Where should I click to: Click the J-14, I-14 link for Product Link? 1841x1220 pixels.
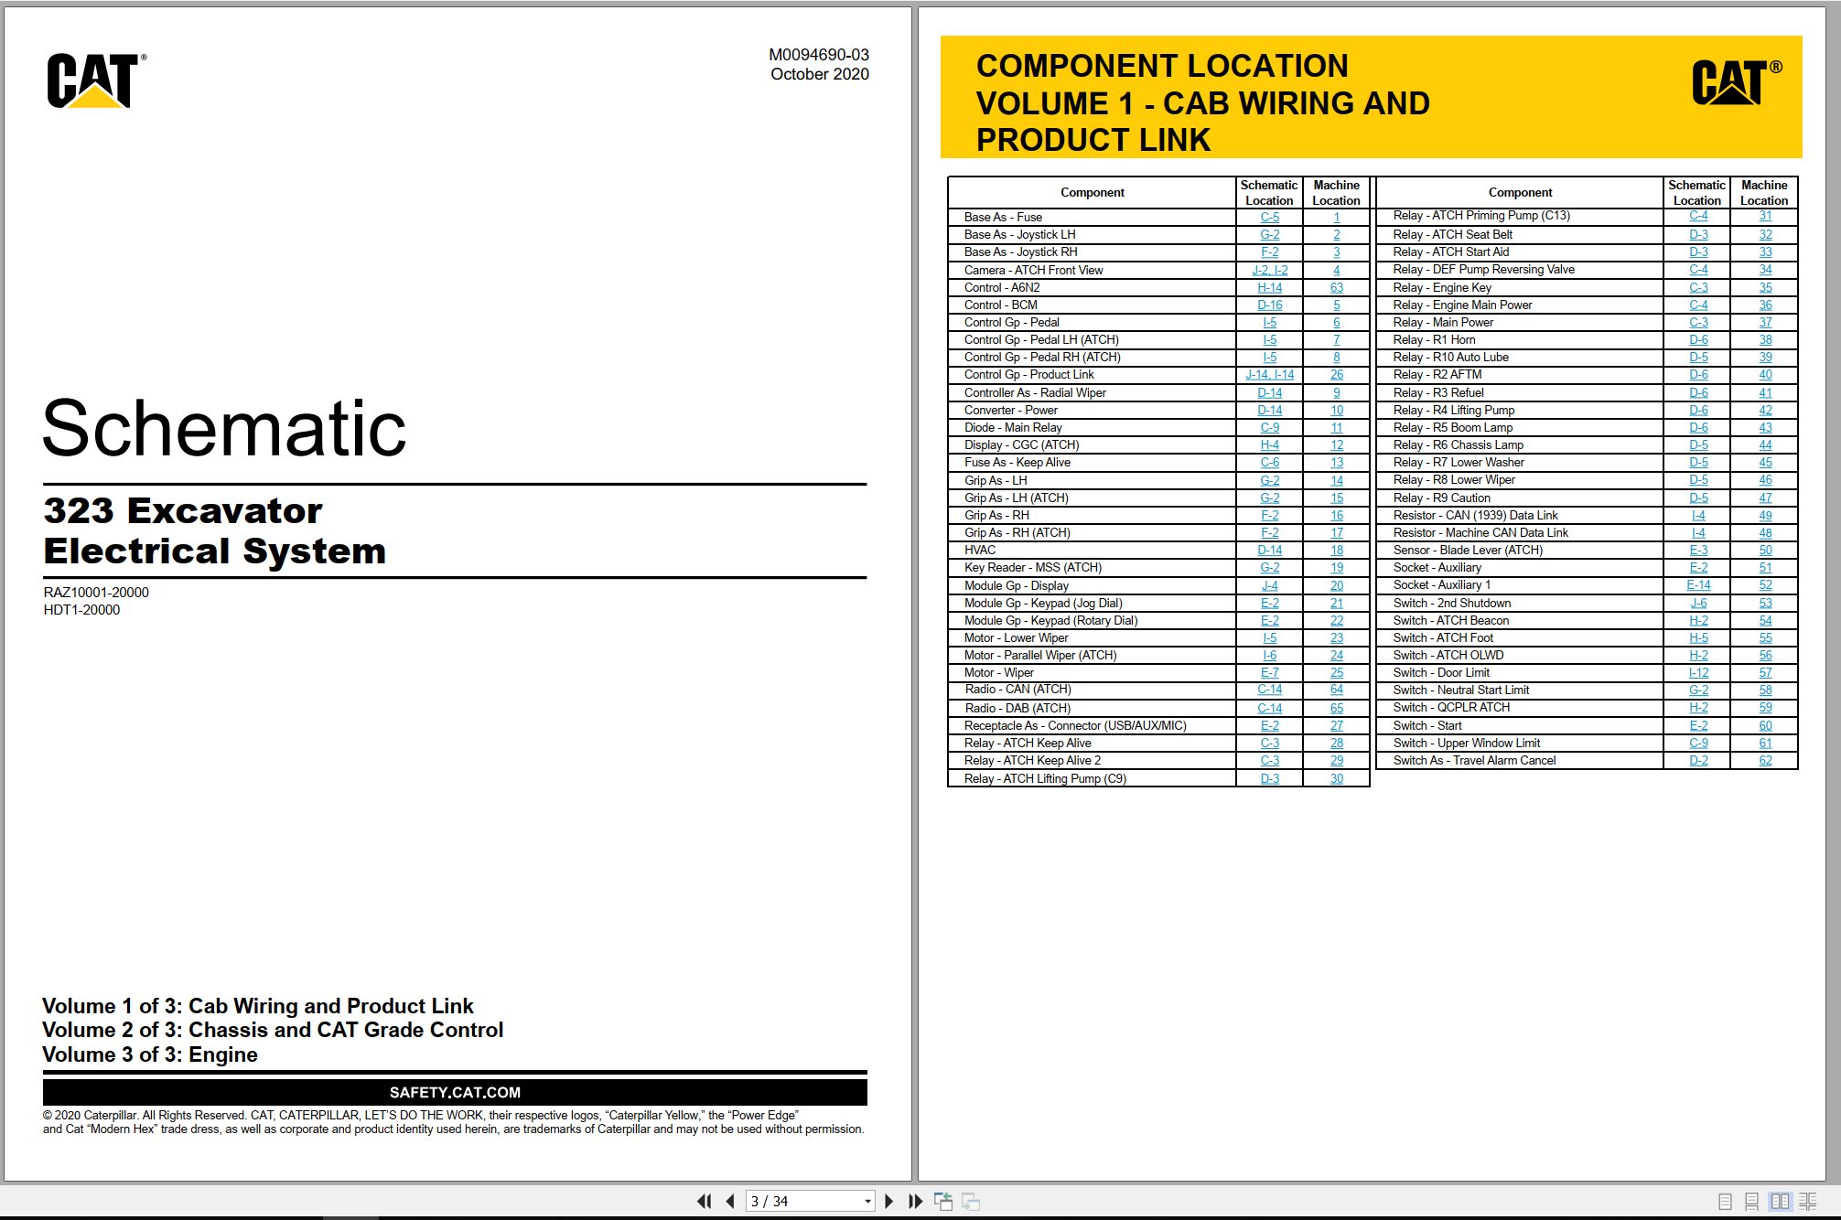pyautogui.click(x=1269, y=374)
